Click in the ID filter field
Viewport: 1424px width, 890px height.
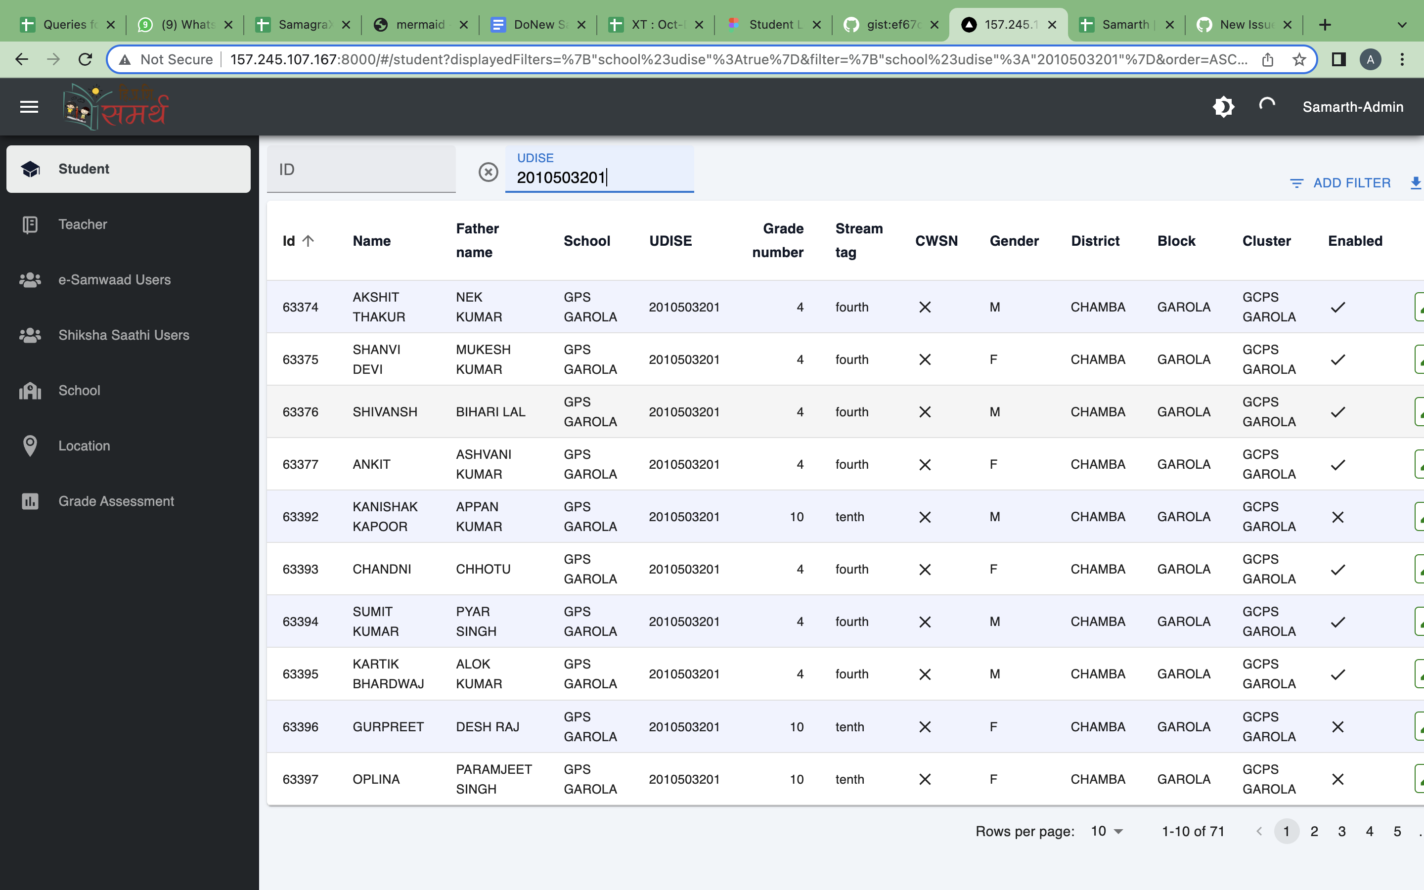tap(361, 170)
